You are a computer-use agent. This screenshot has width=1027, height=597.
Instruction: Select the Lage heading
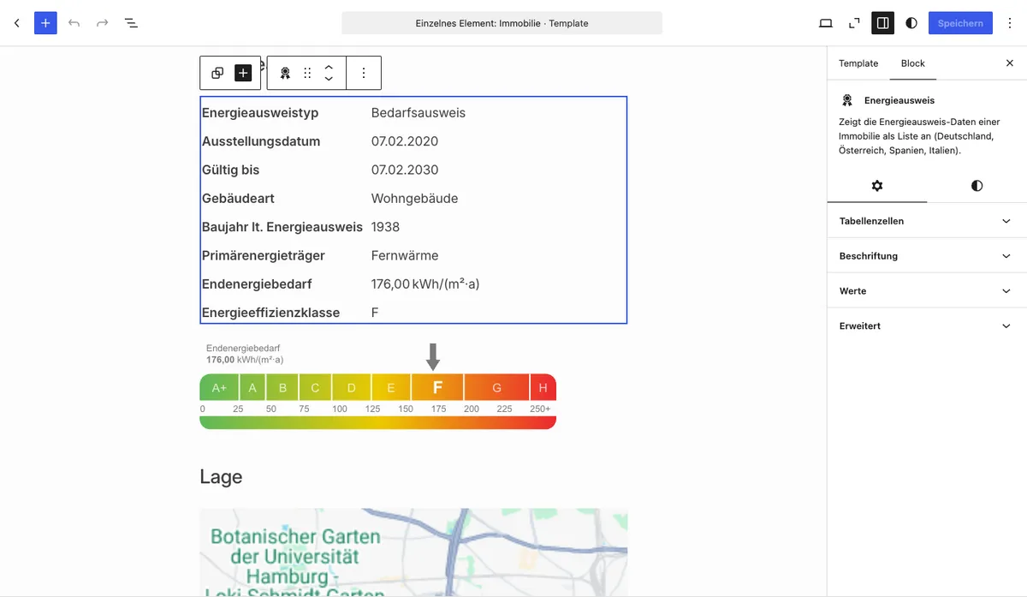tap(221, 477)
